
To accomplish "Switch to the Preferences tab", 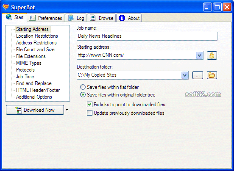I will [45, 18].
